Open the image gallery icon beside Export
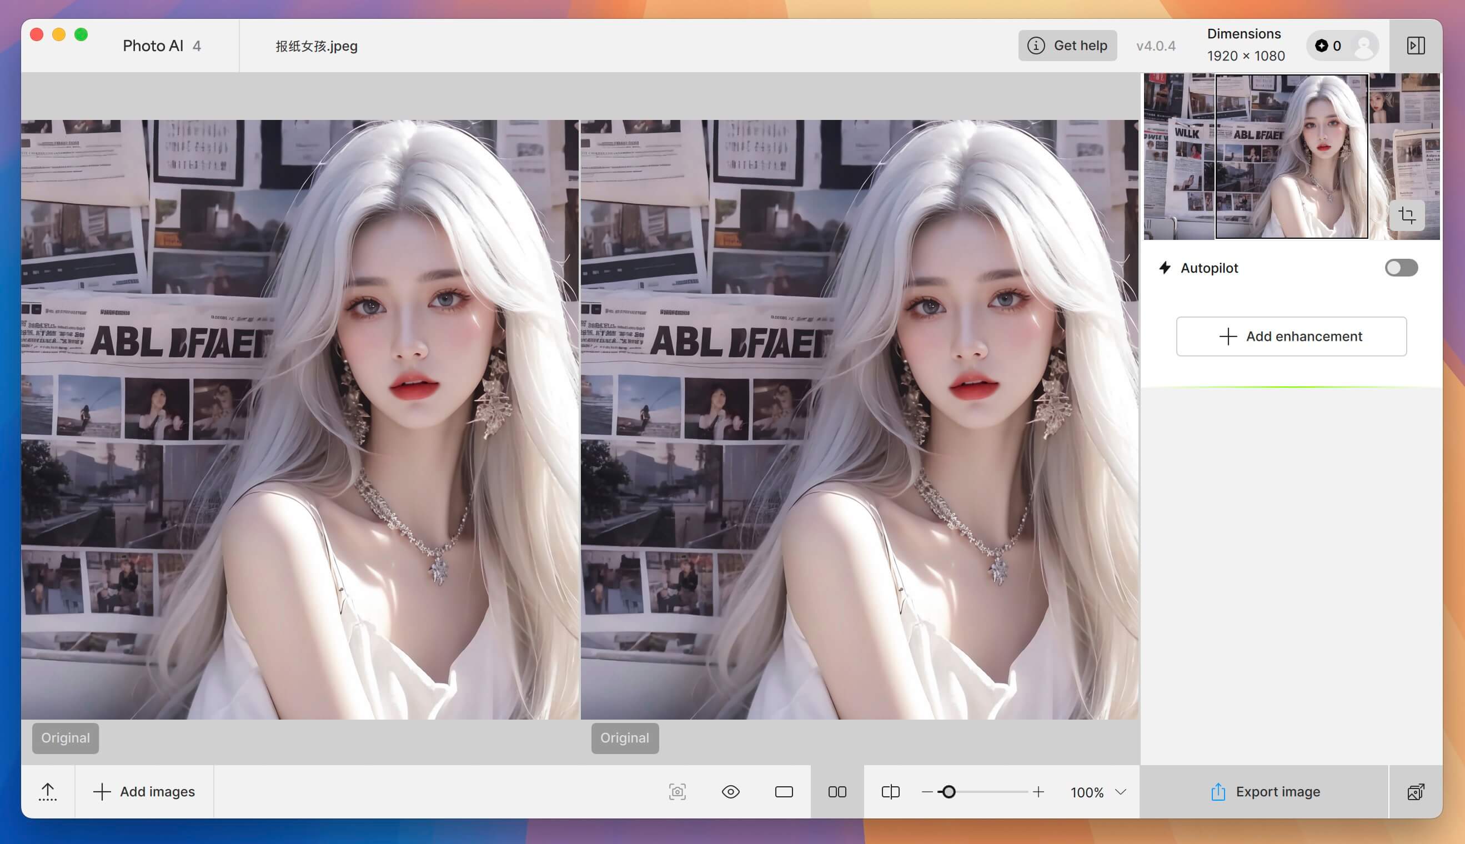Screen dimensions: 1465x844 click(1415, 791)
